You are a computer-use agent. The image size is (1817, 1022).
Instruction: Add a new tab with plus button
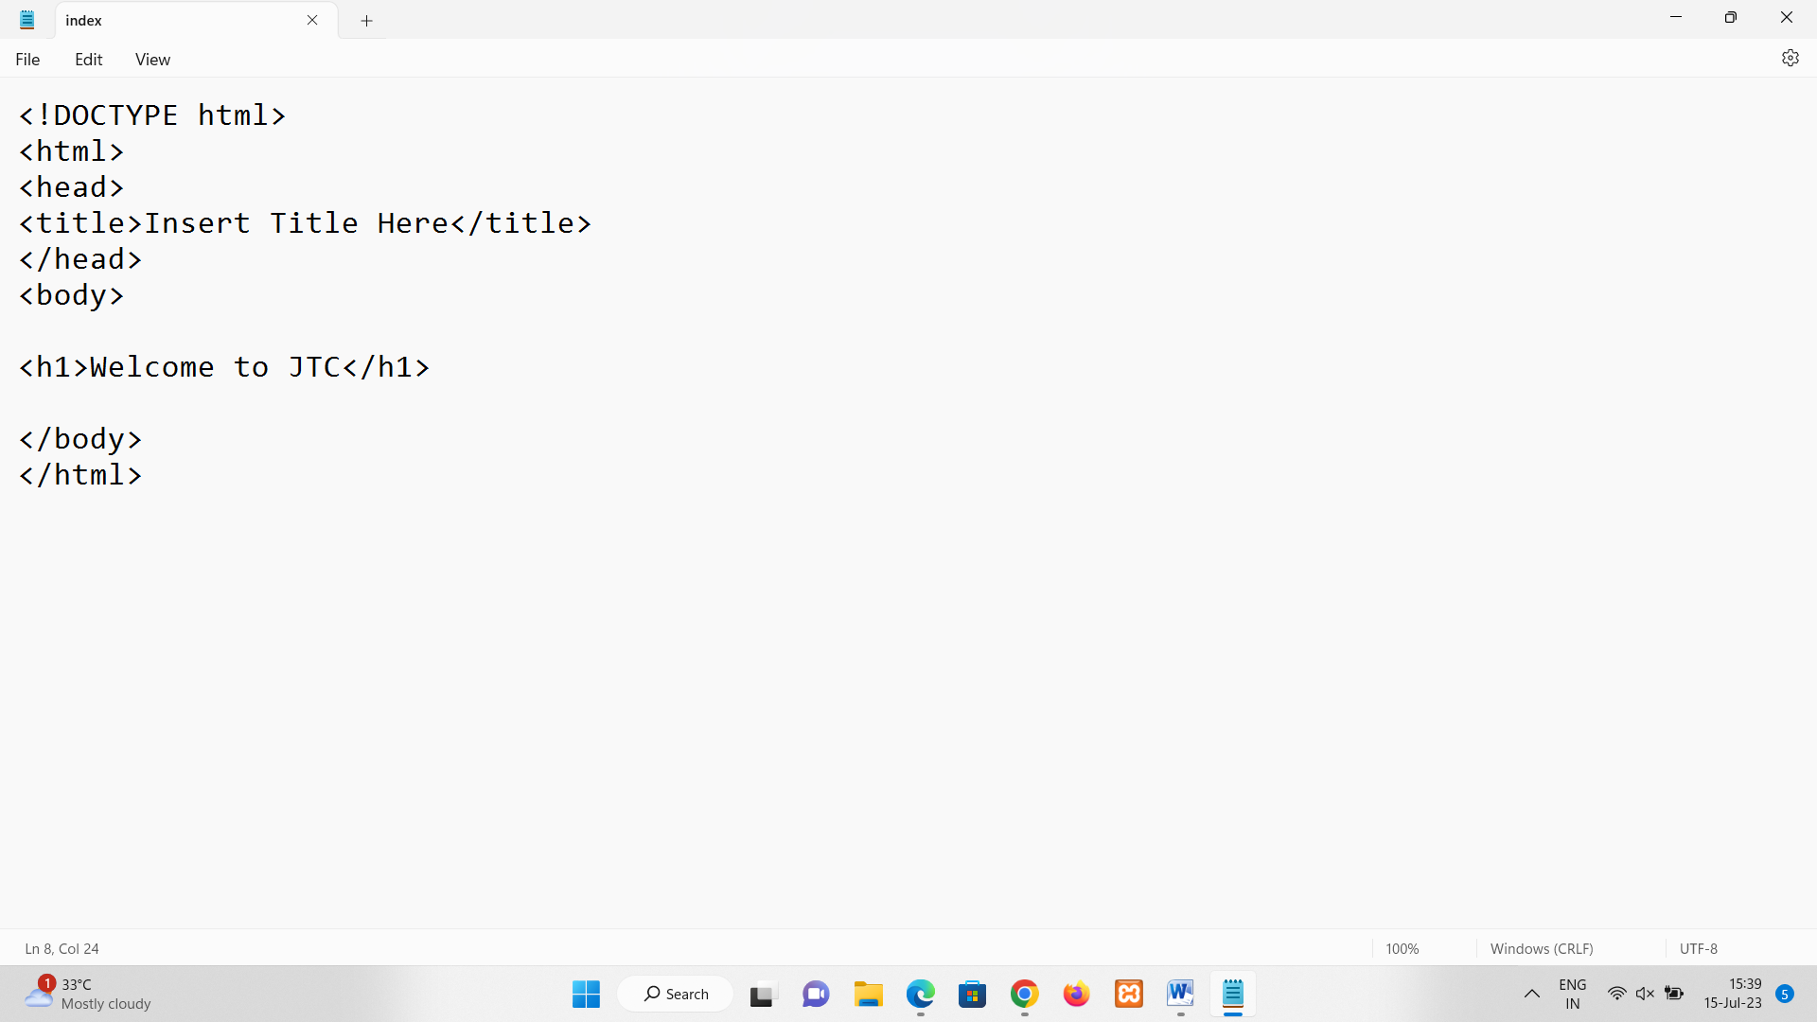[x=367, y=20]
